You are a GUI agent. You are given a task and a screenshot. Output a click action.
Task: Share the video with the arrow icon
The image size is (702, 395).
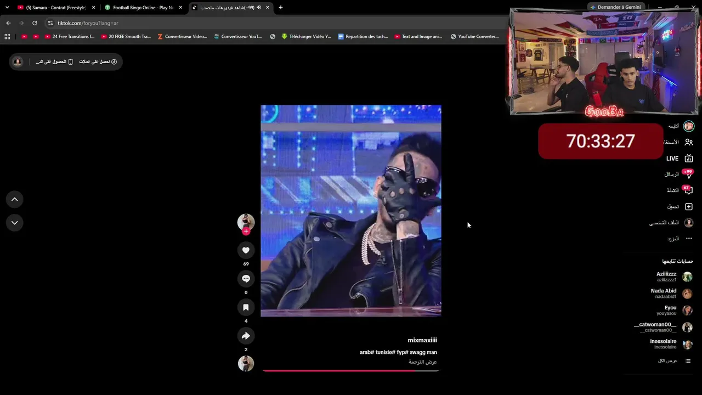[246, 336]
